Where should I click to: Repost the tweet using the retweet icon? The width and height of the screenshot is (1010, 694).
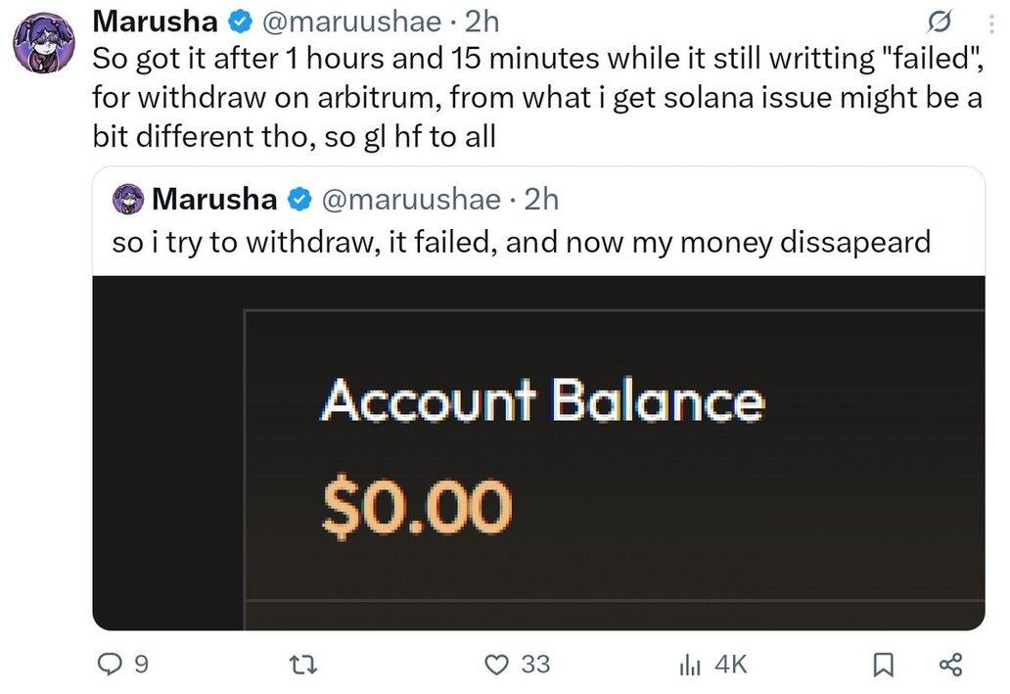click(x=302, y=665)
